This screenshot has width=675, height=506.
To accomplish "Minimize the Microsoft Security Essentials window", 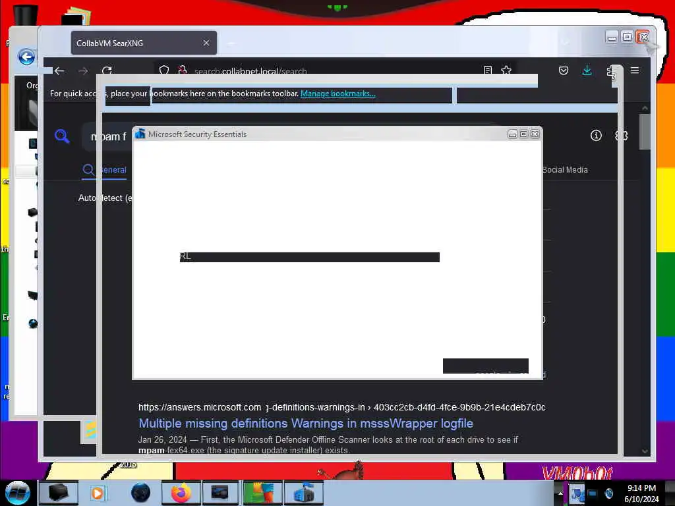I will coord(512,134).
